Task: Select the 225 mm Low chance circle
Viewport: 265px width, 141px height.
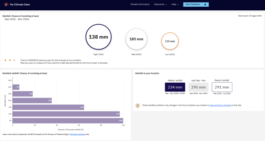Action: click(170, 41)
